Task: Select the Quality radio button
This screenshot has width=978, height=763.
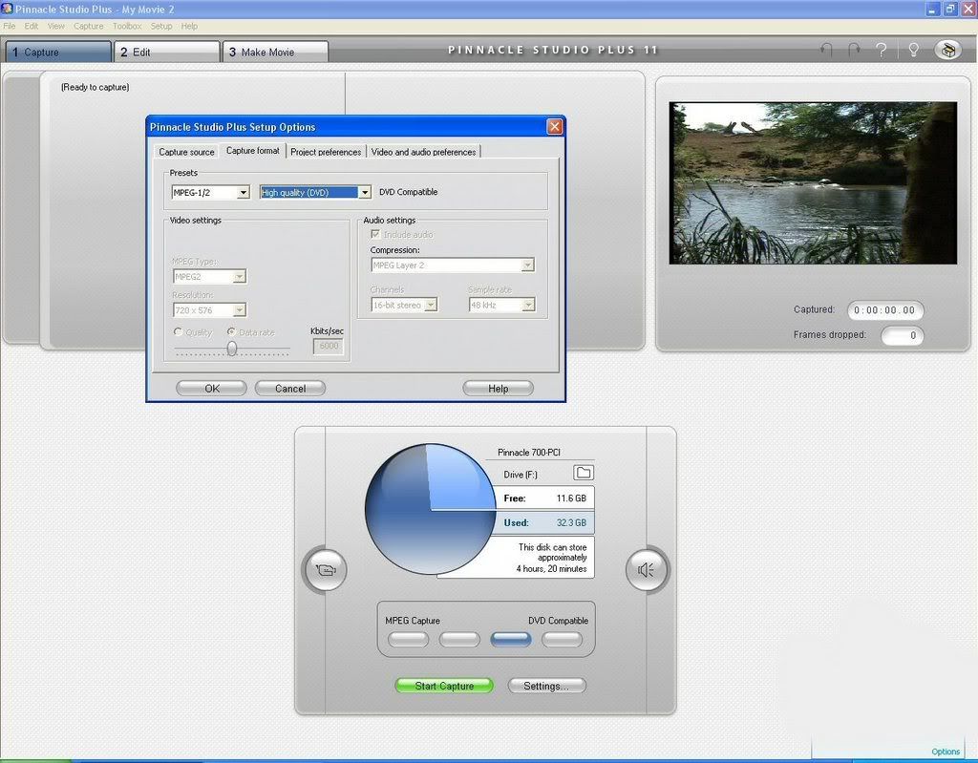Action: (179, 332)
